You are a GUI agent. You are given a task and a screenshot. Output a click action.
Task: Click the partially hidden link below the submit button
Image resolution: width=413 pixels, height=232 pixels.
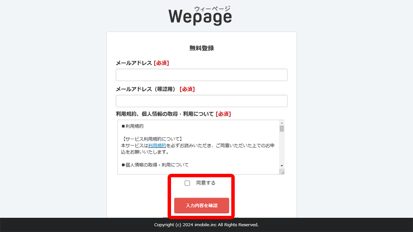click(201, 218)
